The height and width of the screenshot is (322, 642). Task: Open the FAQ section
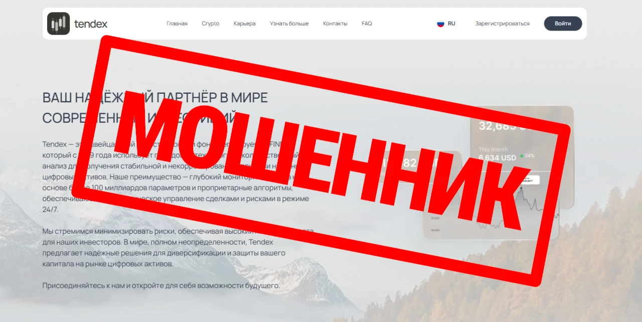[367, 24]
